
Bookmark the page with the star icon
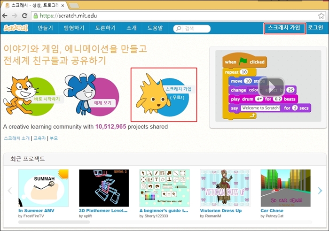point(321,15)
